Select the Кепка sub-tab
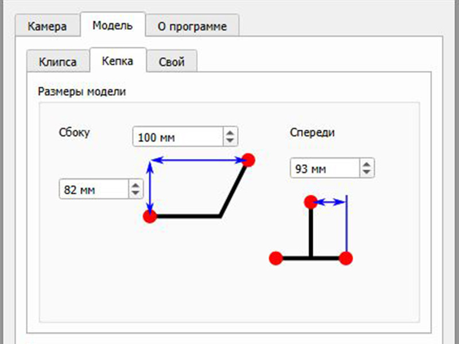Image resolution: width=459 pixels, height=344 pixels. point(118,61)
